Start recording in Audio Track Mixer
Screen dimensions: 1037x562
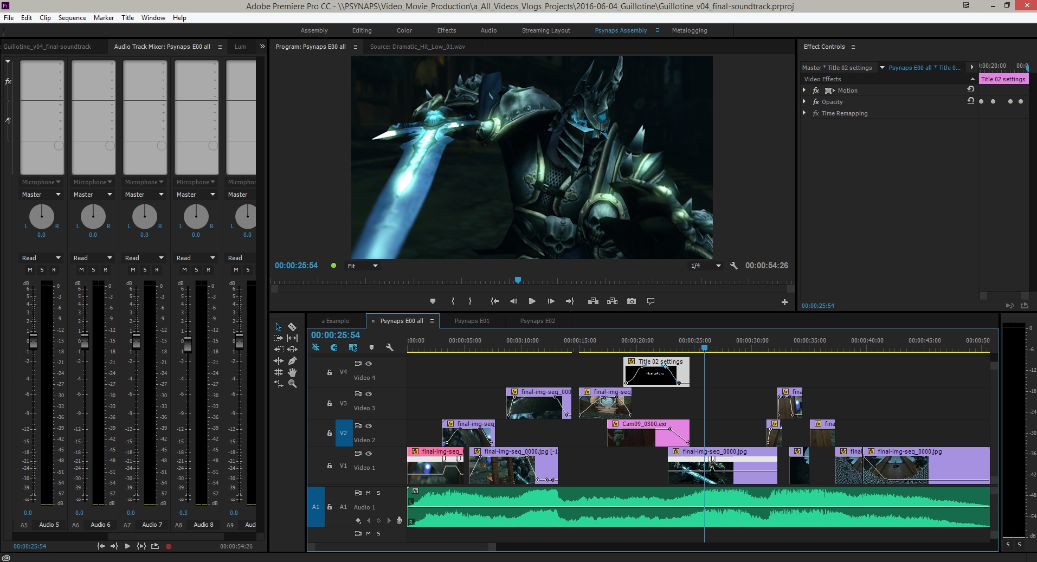tap(169, 546)
